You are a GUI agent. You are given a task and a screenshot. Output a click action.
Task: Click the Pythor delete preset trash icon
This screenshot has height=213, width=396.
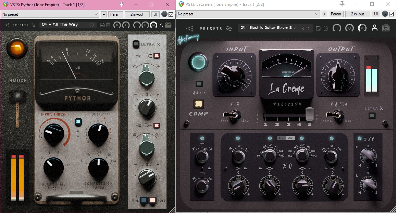[108, 25]
